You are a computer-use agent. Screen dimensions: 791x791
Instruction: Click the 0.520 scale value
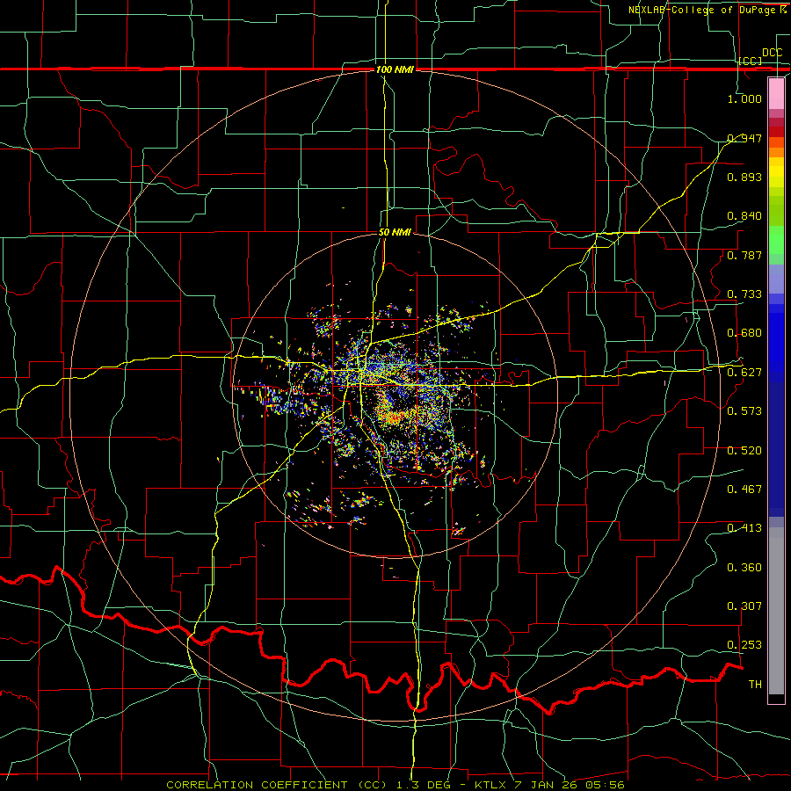coord(744,451)
